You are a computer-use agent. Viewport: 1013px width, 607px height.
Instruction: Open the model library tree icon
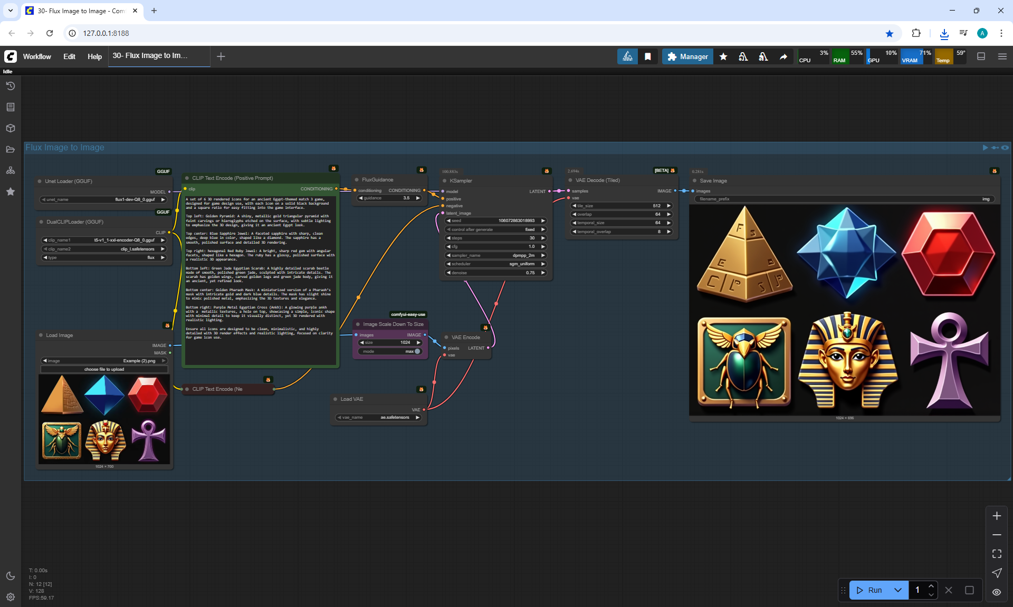[11, 170]
